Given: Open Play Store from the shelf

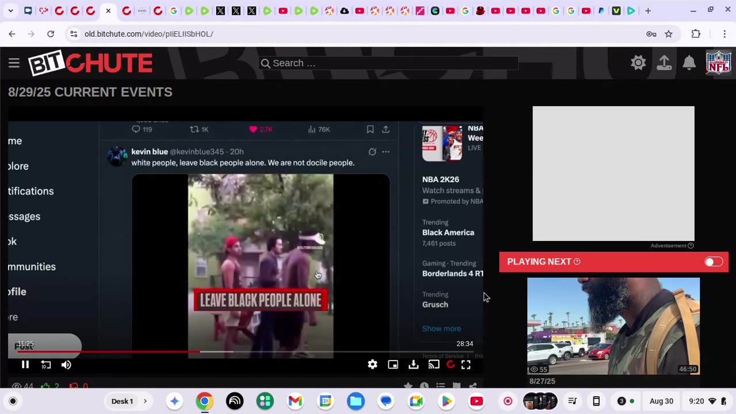Looking at the screenshot, I should (446, 401).
